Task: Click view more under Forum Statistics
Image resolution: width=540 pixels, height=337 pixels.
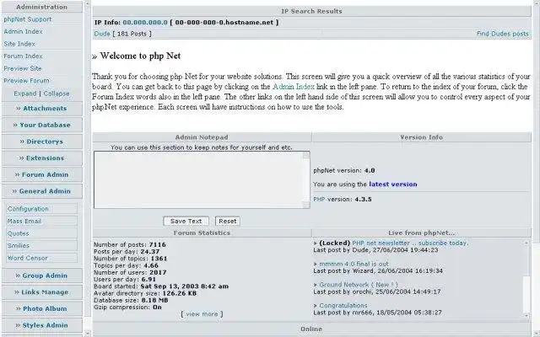Action: click(x=202, y=314)
